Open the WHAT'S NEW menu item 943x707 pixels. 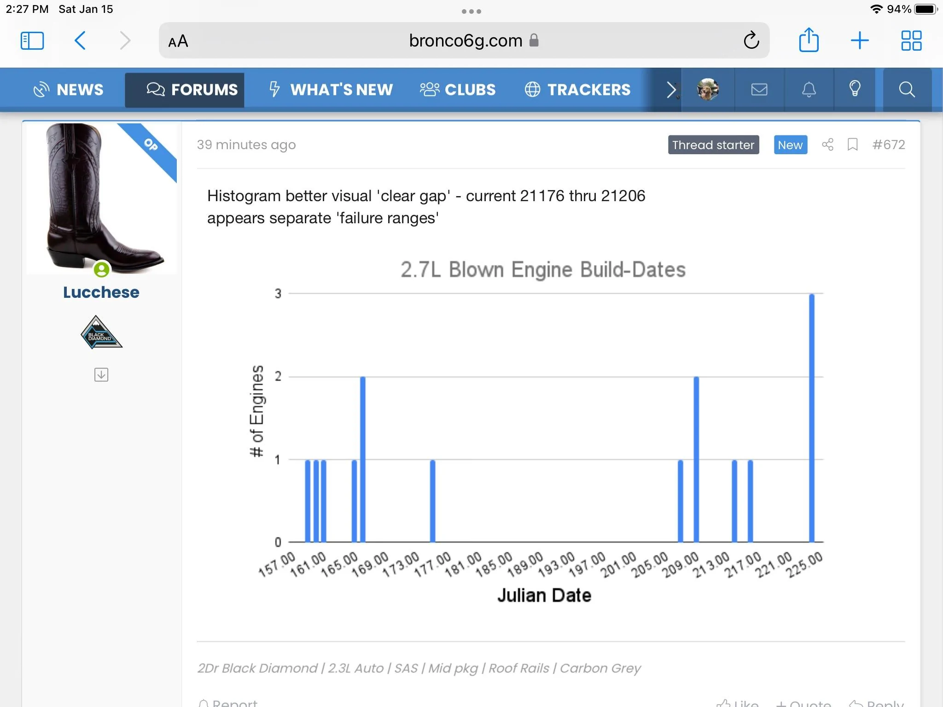click(331, 89)
